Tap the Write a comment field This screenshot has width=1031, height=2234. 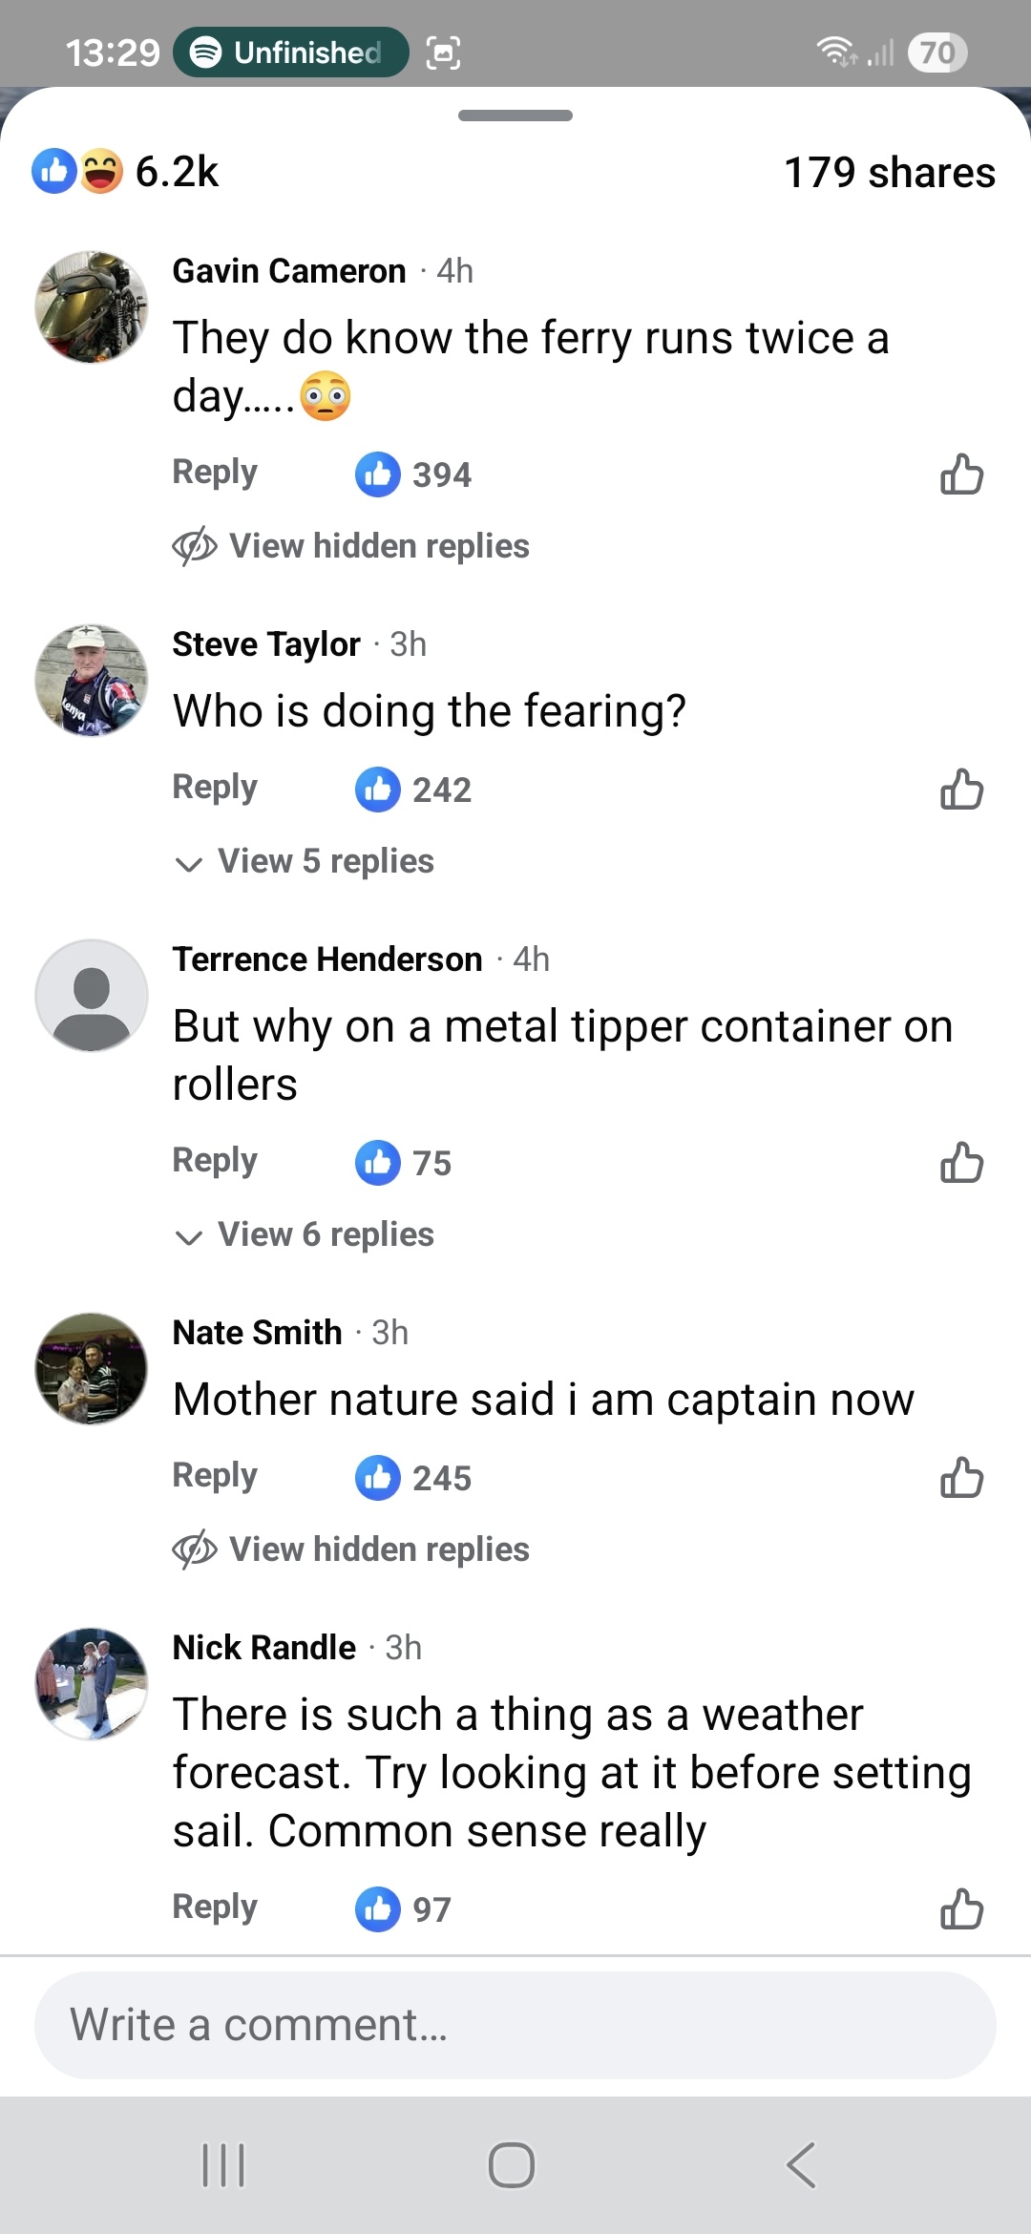[x=515, y=2025]
